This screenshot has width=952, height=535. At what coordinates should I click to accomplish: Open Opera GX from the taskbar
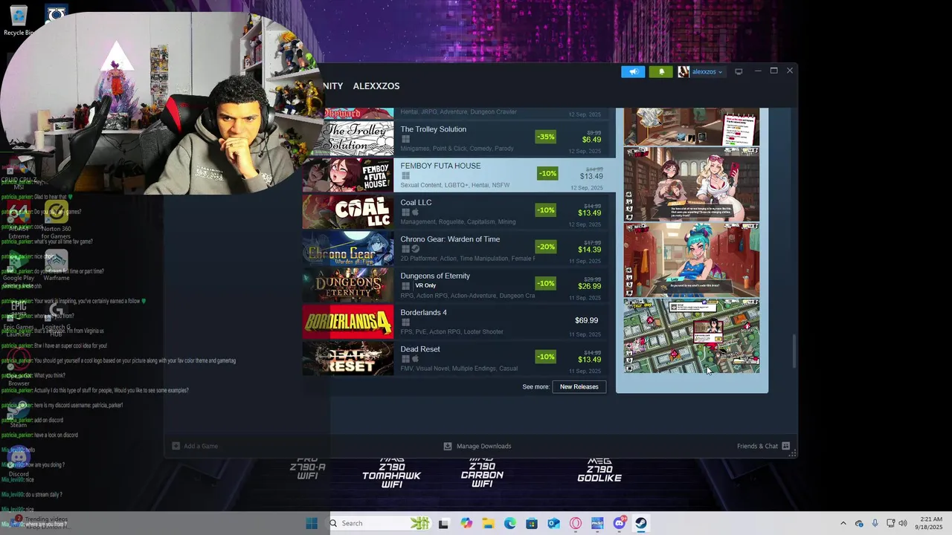(576, 523)
